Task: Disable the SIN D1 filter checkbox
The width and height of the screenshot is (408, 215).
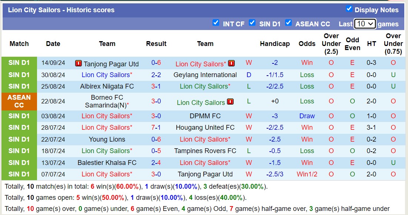Action: [252, 23]
